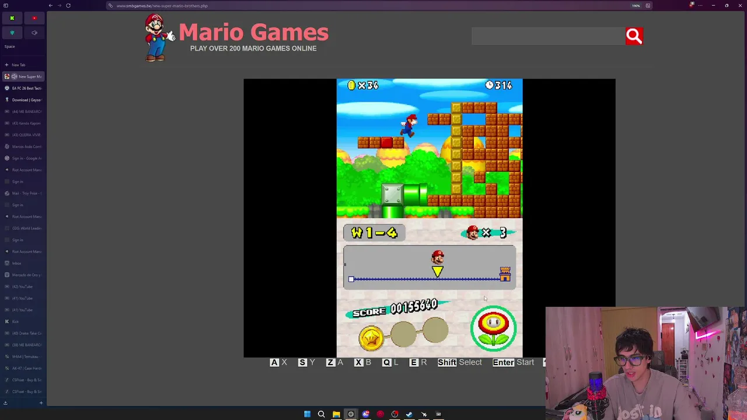Switch to the (44) ME BANEARON tab
This screenshot has width=747, height=420.
coord(22,111)
